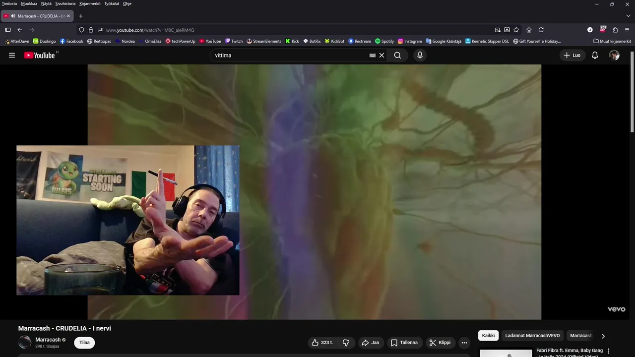The height and width of the screenshot is (357, 635).
Task: Open the adblock extension with 207 badge
Action: 603,29
